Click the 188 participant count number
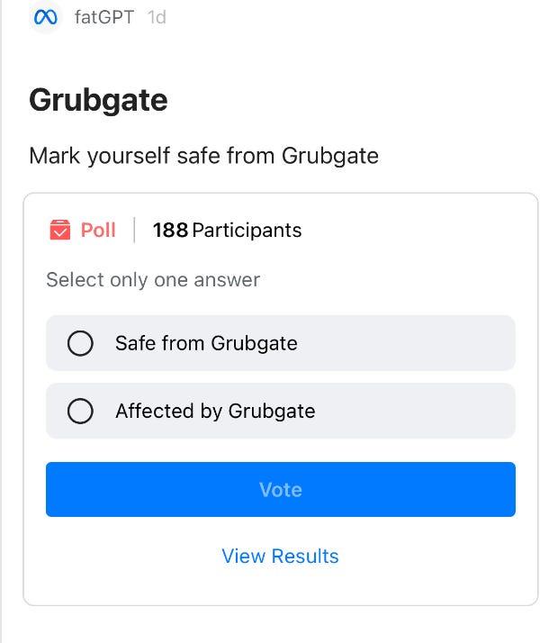This screenshot has height=643, width=558. pos(170,230)
